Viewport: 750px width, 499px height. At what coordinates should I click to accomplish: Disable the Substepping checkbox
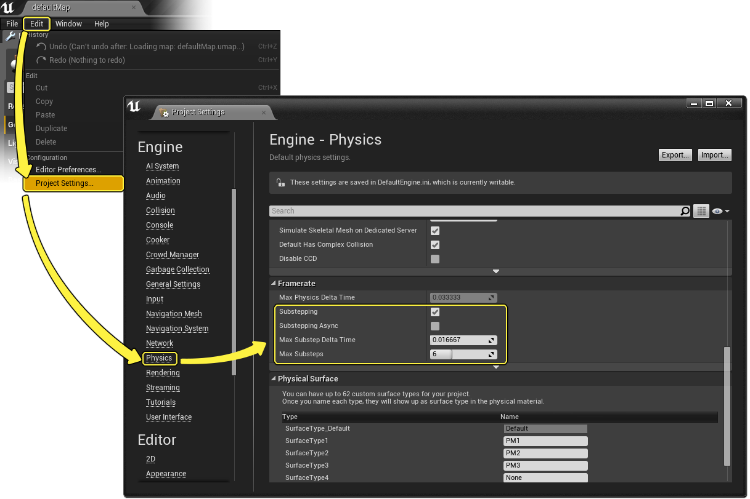[x=435, y=312]
